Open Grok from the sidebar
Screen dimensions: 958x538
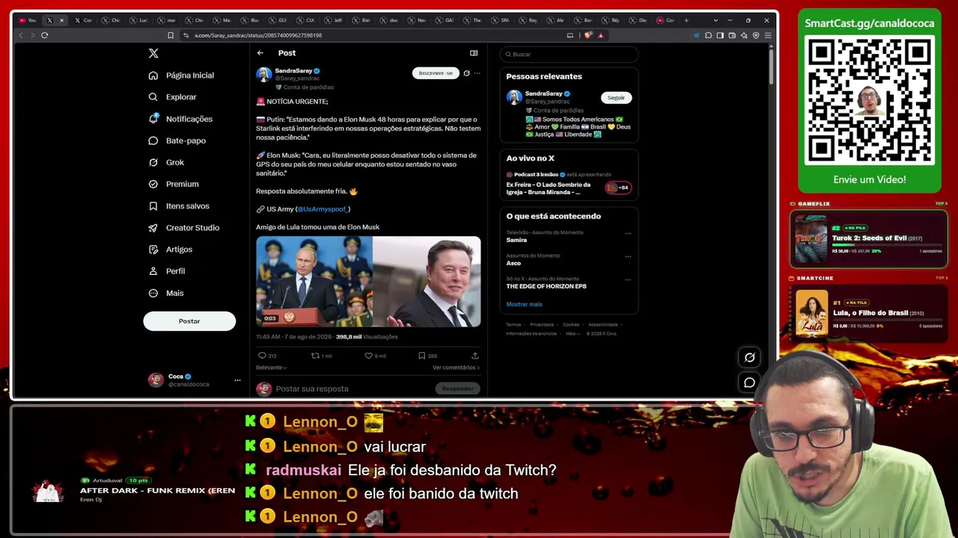[x=166, y=162]
